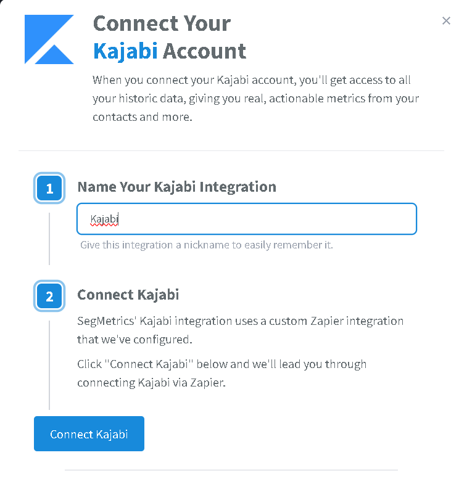Click "Name Your Kajabi Integration" heading
Screen dimensions: 459x479
[176, 187]
